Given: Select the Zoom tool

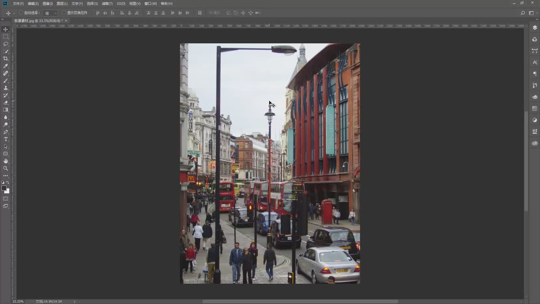Looking at the screenshot, I should 5,168.
